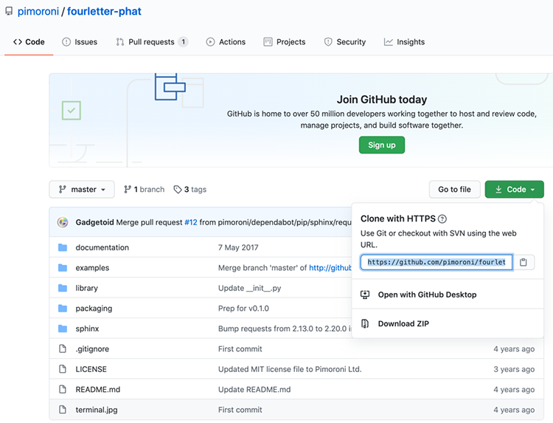Open First commit message for terminal.jpg

pyautogui.click(x=240, y=410)
